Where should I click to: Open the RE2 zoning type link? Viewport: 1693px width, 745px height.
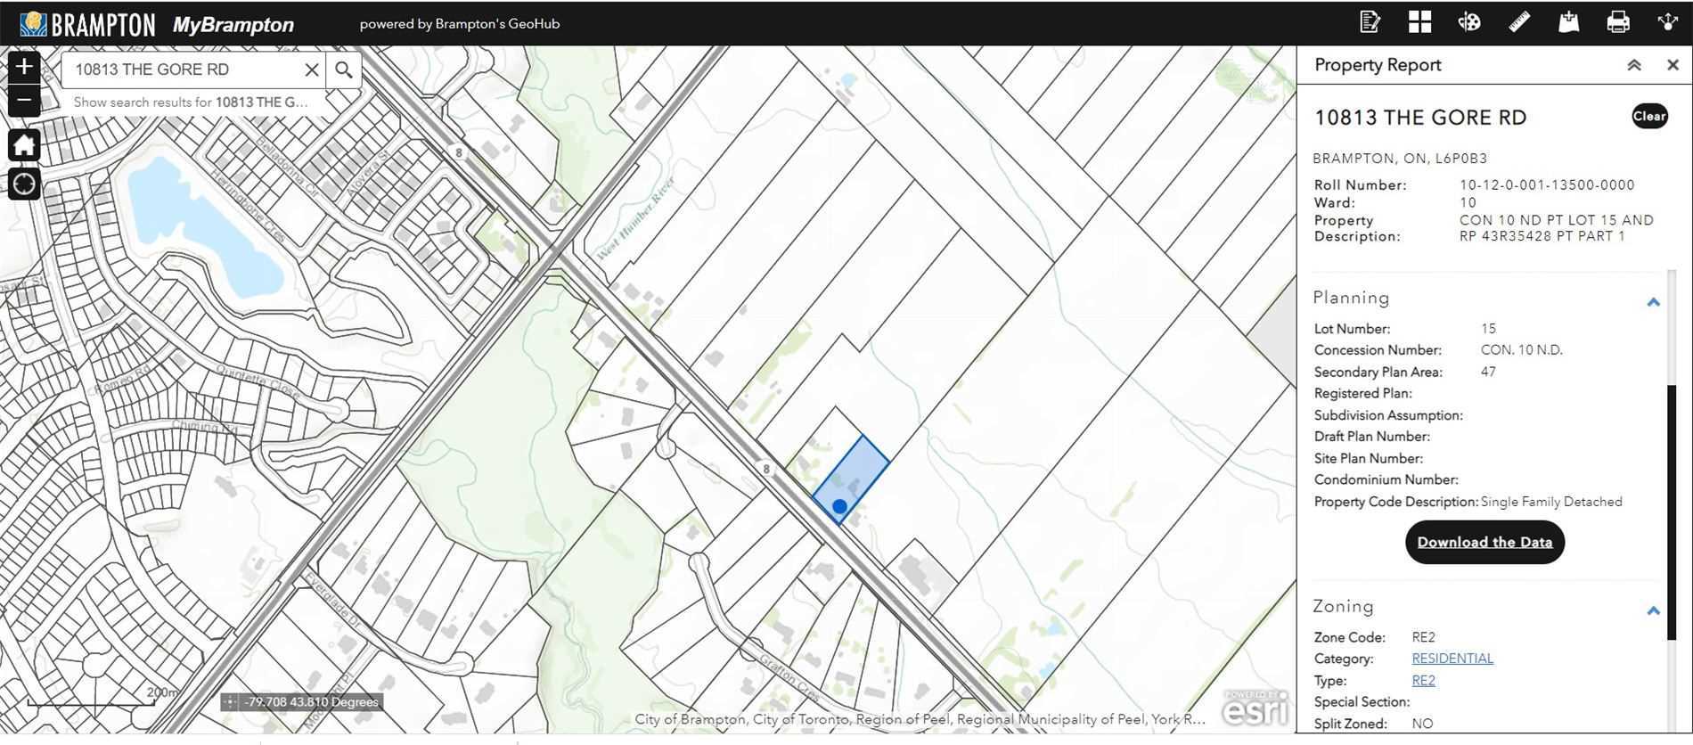[1423, 681]
